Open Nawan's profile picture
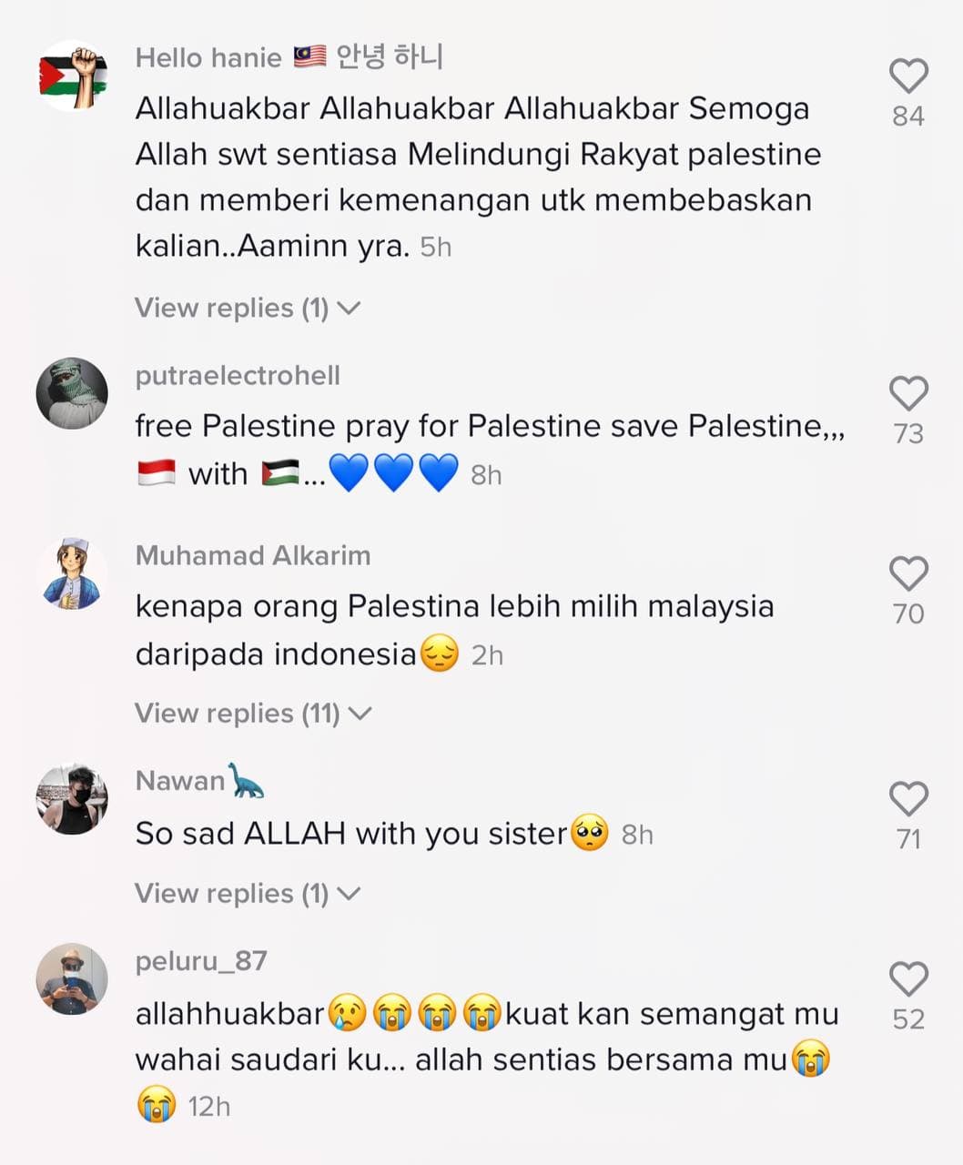 (72, 798)
